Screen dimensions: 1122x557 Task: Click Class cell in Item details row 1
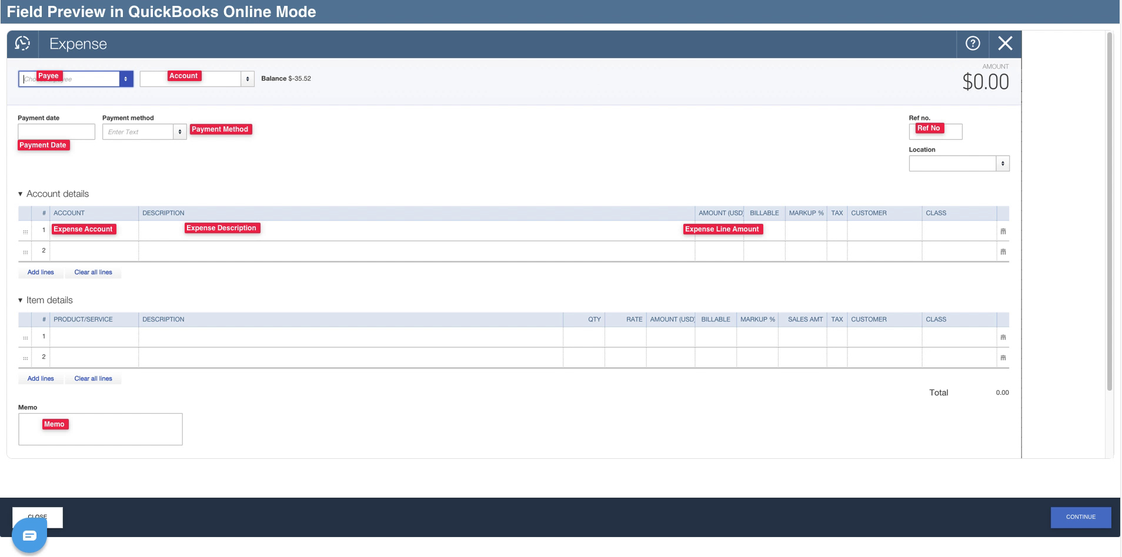pos(959,337)
